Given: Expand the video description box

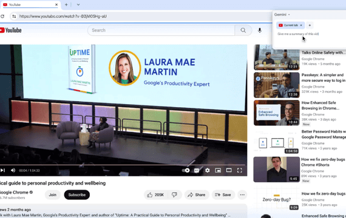Looking at the screenshot, I should point(123,211).
